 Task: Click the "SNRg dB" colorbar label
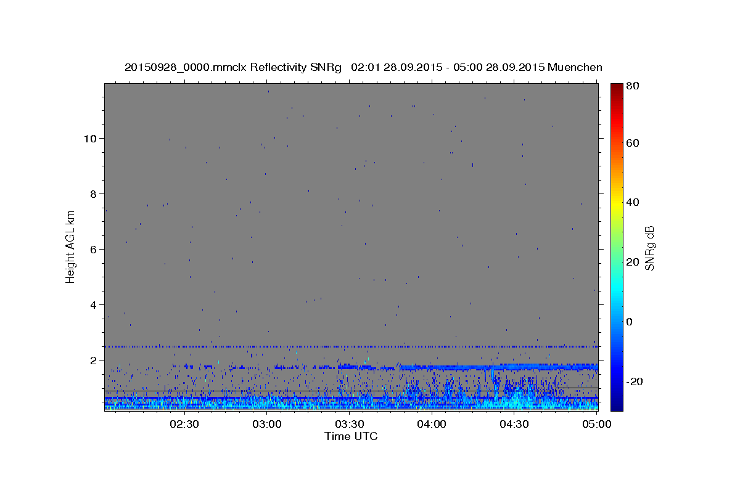(649, 248)
